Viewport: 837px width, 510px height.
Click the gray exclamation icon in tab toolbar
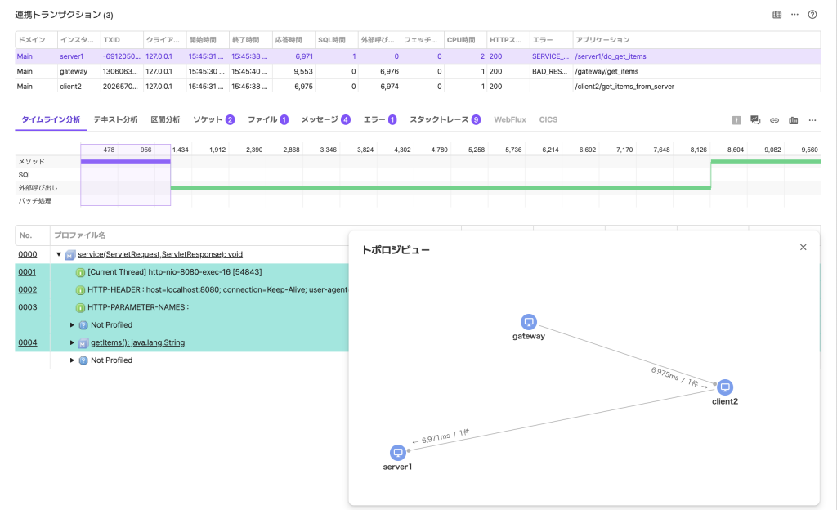(736, 120)
